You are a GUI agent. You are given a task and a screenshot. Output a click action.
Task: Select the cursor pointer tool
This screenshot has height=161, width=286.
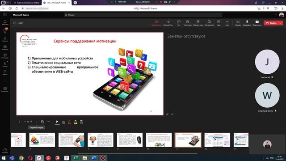(57, 122)
